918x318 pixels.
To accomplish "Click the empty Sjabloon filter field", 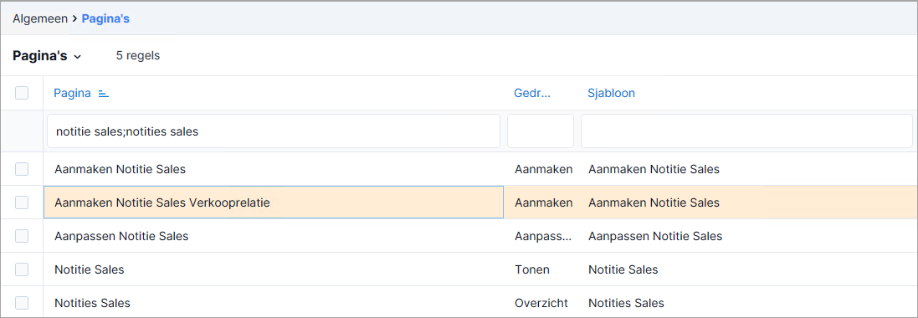I will click(x=746, y=131).
